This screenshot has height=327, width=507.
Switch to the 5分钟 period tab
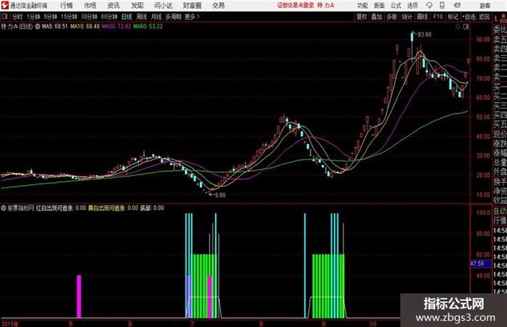tap(50, 17)
